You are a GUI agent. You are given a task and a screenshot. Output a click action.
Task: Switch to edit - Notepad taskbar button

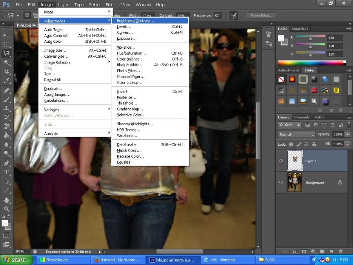227,260
